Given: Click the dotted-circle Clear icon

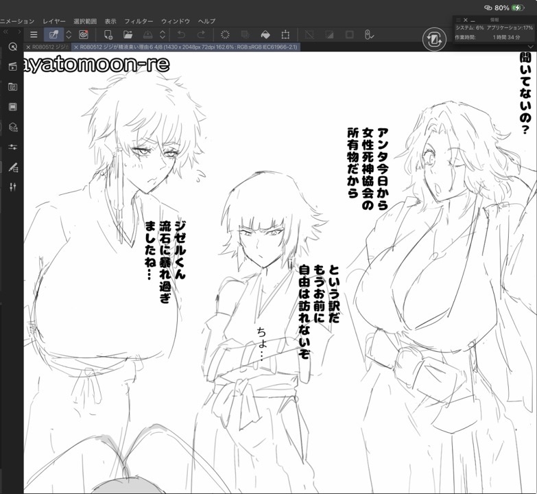Looking at the screenshot, I should click(225, 34).
